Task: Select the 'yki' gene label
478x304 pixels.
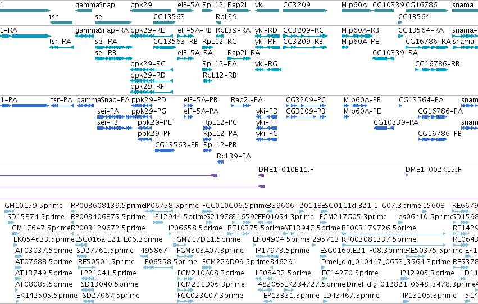Action: (x=260, y=5)
